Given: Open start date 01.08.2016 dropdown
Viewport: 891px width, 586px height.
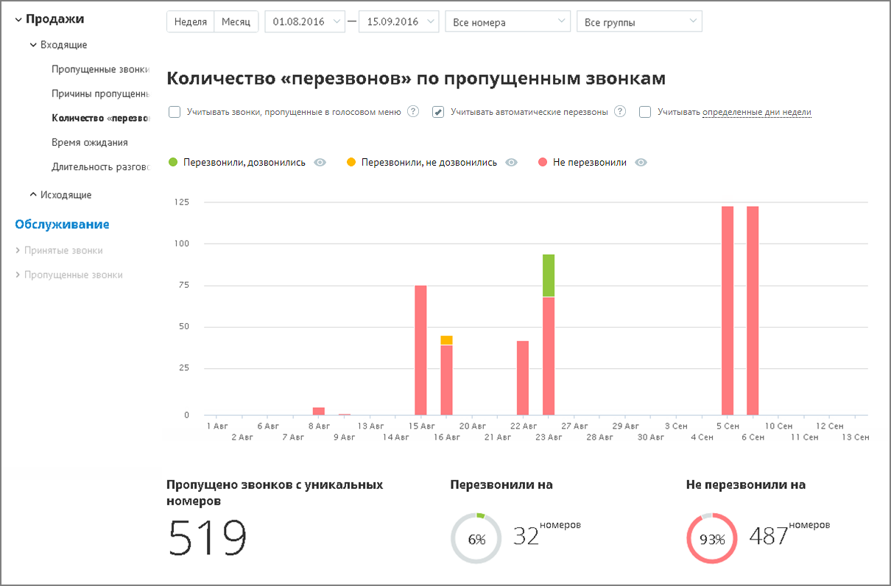Looking at the screenshot, I should (x=305, y=21).
